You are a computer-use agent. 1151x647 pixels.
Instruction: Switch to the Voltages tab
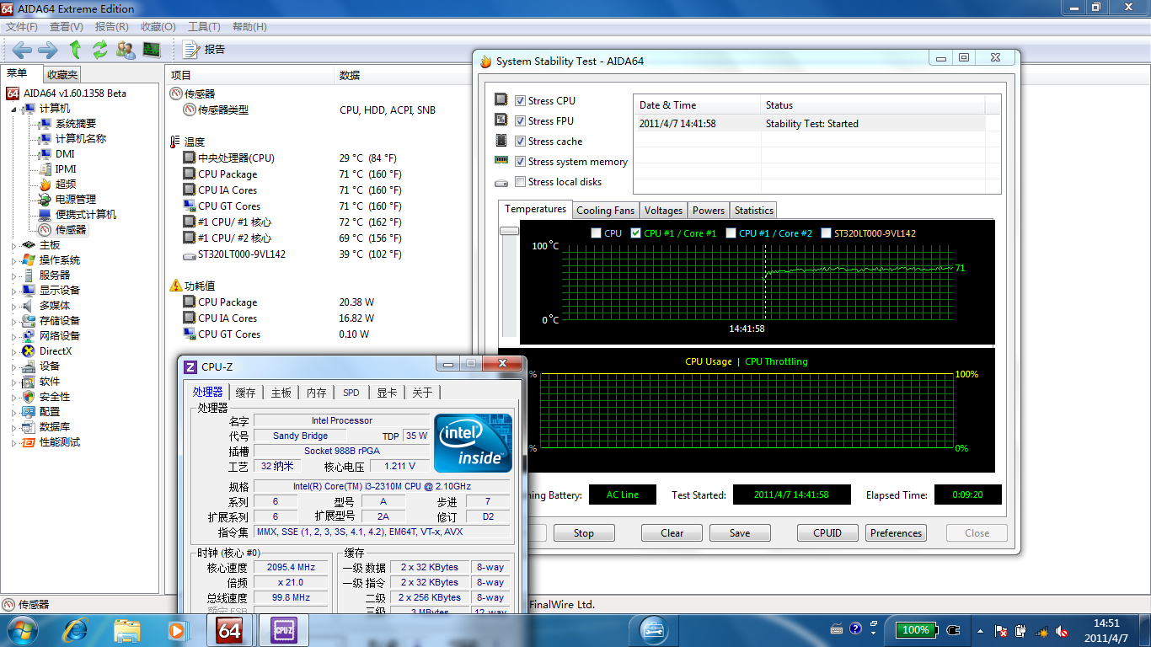click(x=663, y=211)
